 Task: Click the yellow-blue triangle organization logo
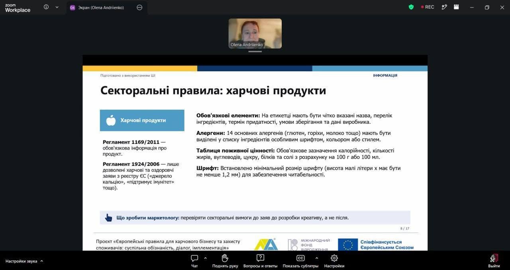coord(266,244)
